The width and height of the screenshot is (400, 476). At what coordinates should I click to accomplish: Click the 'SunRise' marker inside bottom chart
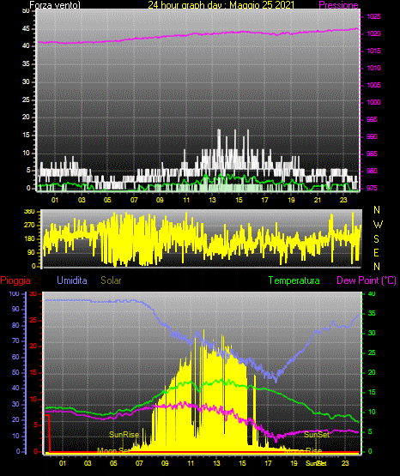coord(124,435)
